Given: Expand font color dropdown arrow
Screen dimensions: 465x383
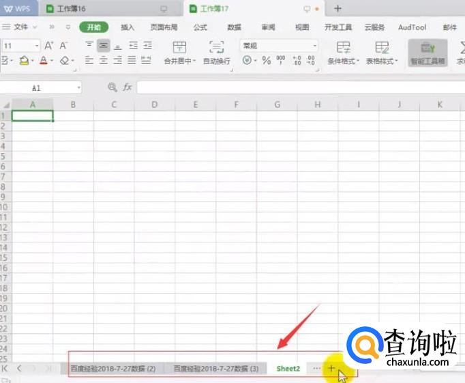Looking at the screenshot, I should point(52,61).
